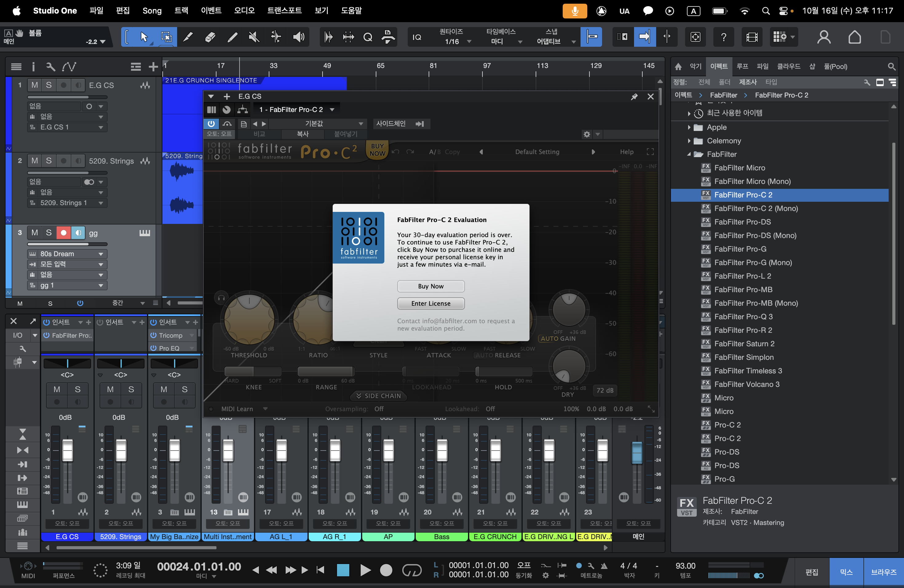Switch to 풀(Pool) browser tab
The image size is (904, 588).
pos(835,66)
